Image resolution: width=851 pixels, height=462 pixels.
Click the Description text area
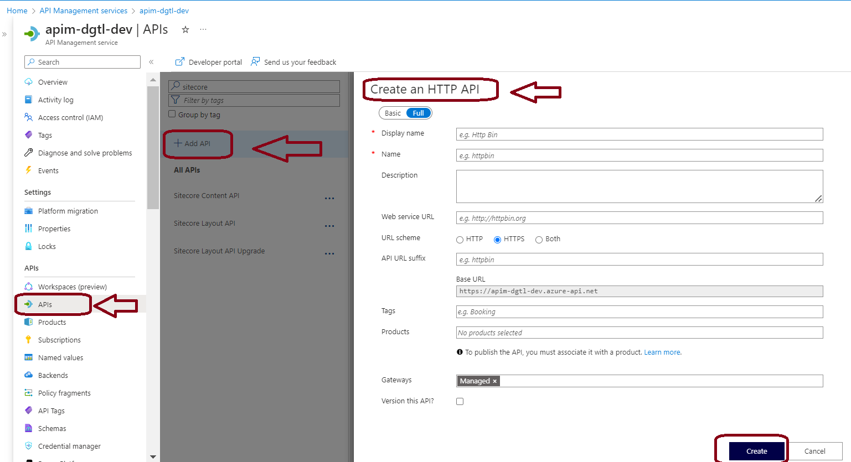point(639,186)
